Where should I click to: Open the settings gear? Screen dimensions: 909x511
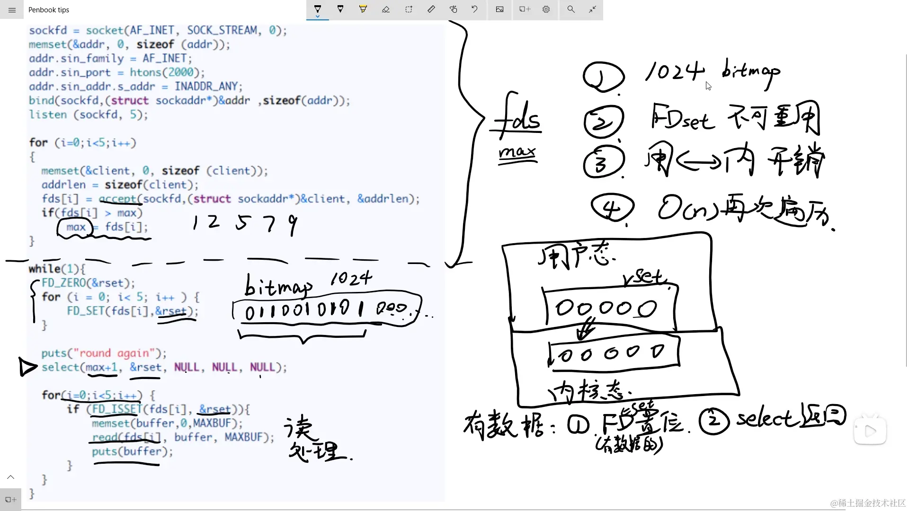[546, 9]
